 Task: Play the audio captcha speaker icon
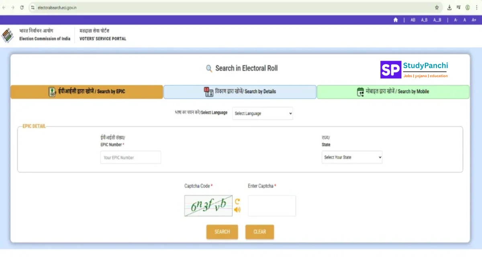click(x=237, y=210)
